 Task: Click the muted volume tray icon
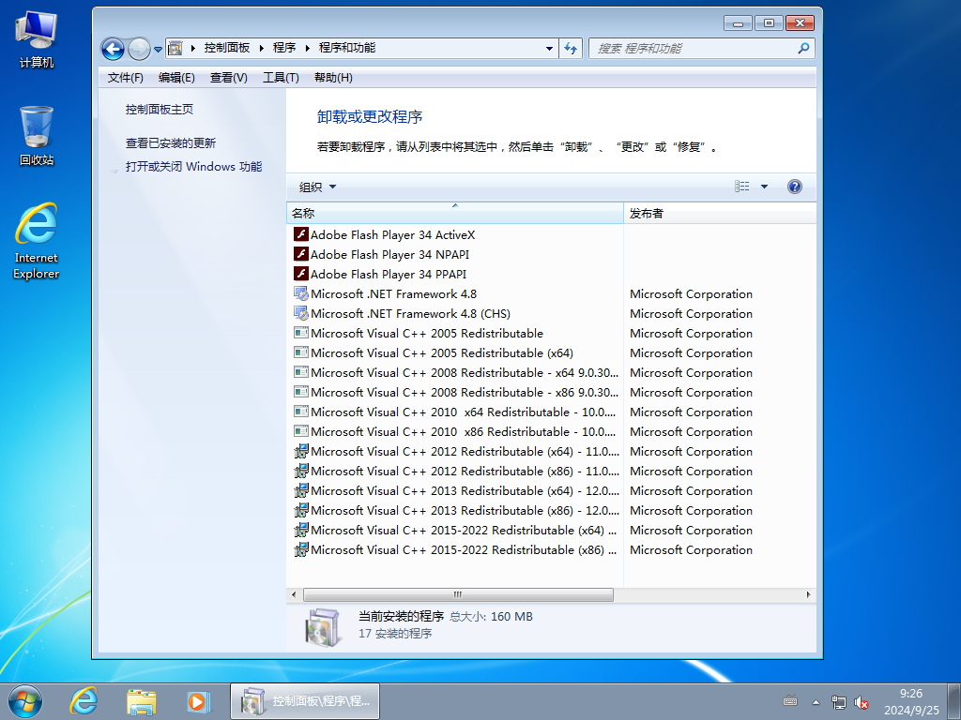861,702
